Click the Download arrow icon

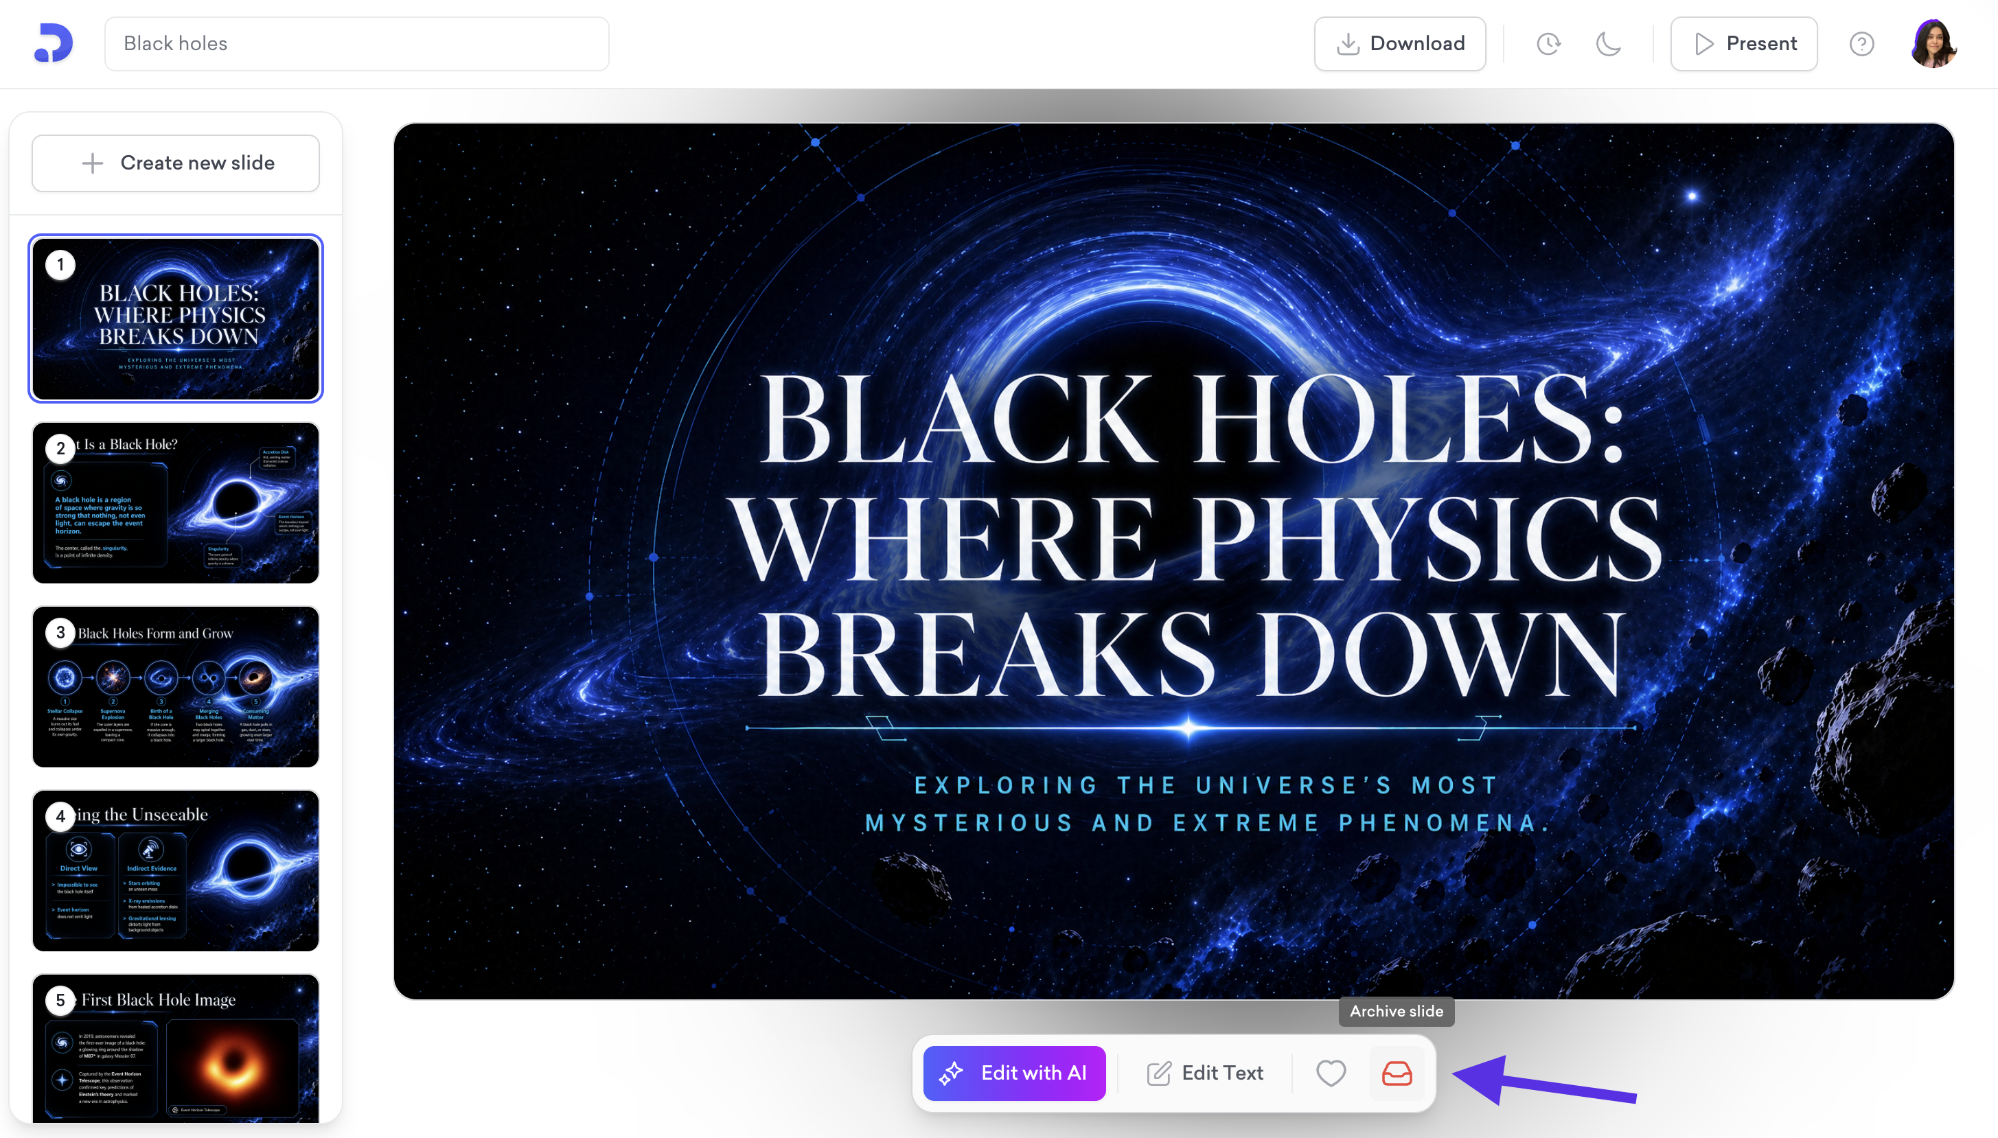[1348, 44]
